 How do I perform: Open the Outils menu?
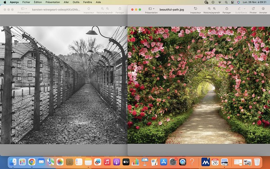[x=76, y=2]
